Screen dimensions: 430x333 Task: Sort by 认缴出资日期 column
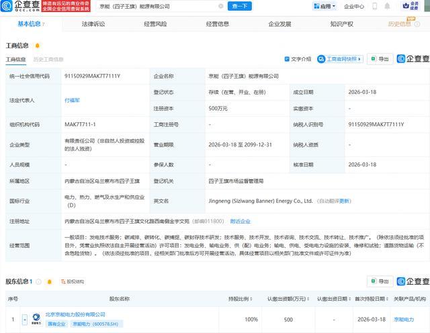334,299
